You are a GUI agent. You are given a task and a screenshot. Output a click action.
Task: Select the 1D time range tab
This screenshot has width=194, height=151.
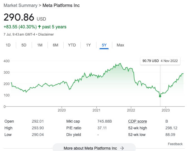tap(8, 45)
